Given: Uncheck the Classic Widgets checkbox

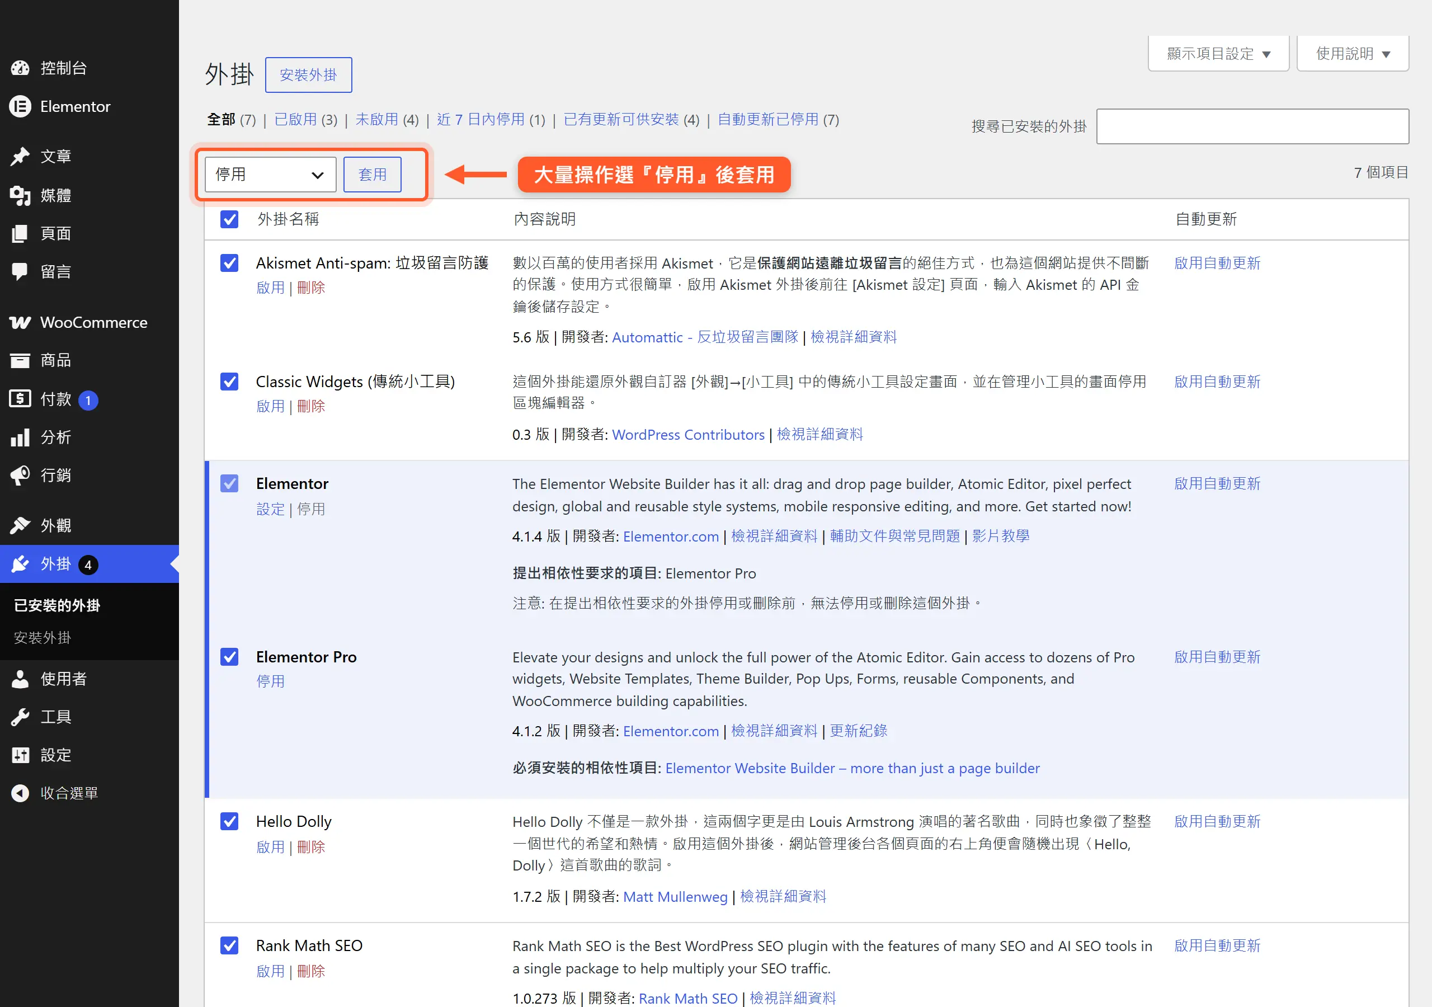Looking at the screenshot, I should [229, 381].
